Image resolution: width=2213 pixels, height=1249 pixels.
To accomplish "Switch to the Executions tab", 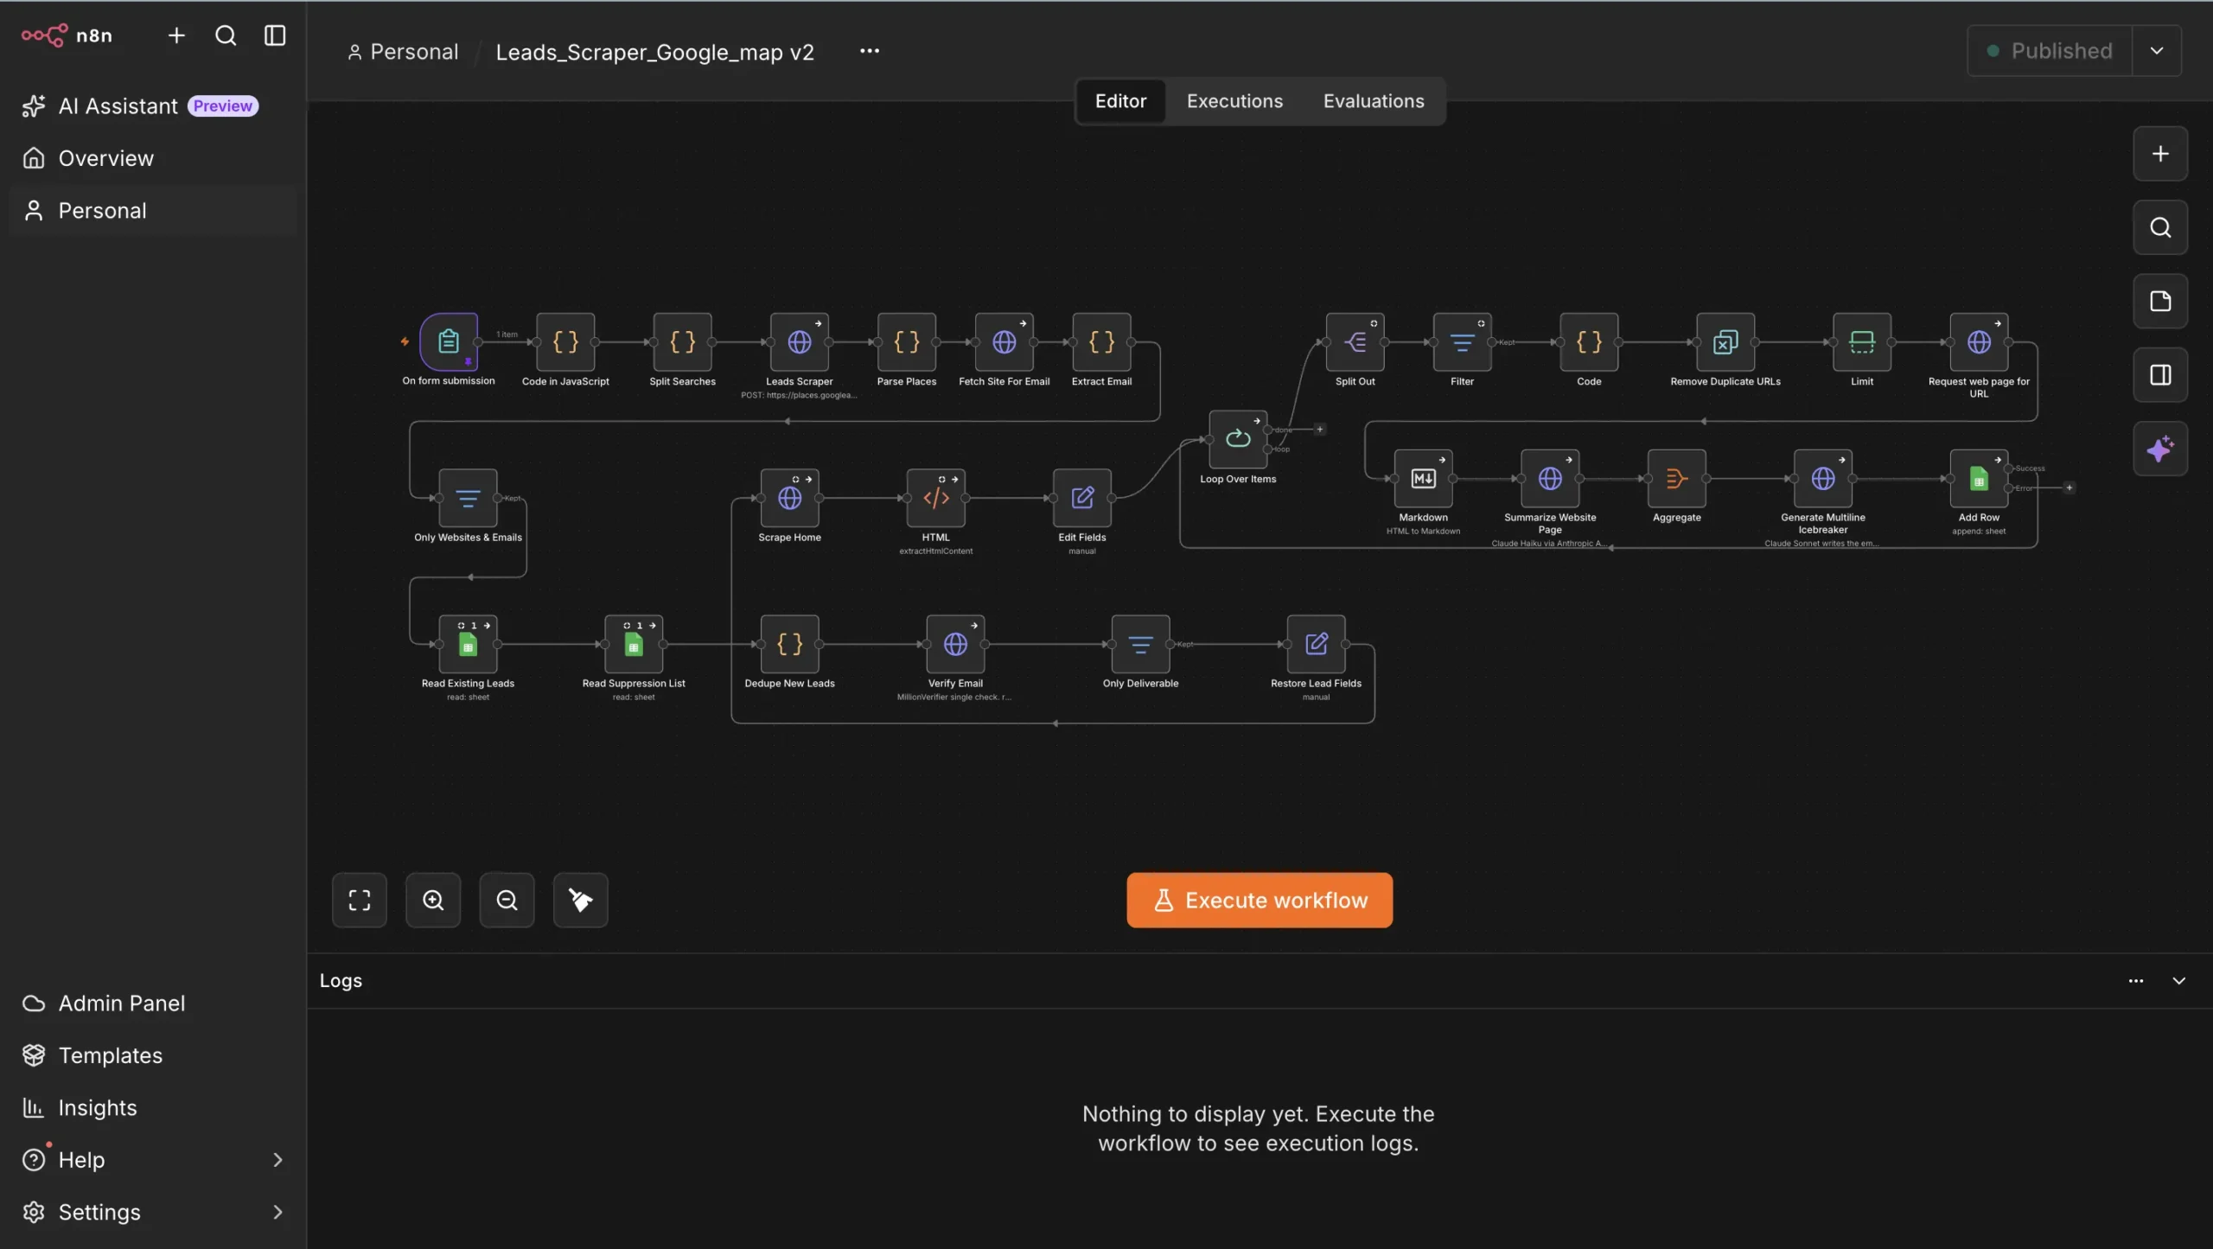I will [1234, 101].
